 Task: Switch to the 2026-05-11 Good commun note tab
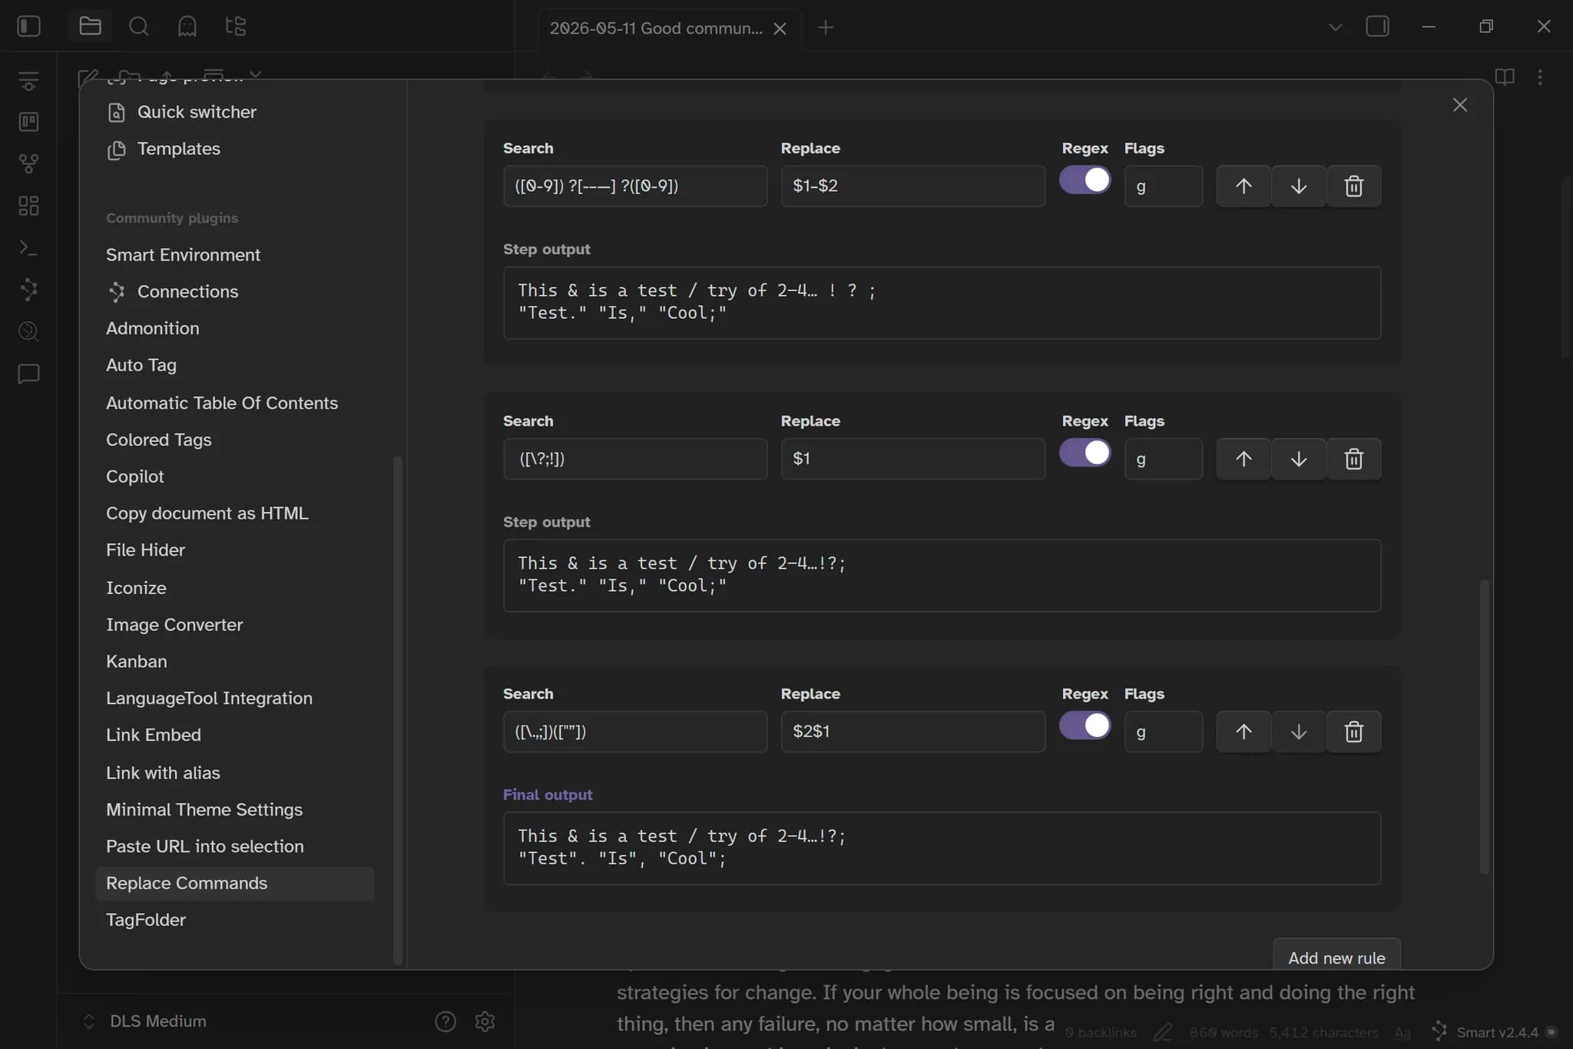pyautogui.click(x=655, y=28)
